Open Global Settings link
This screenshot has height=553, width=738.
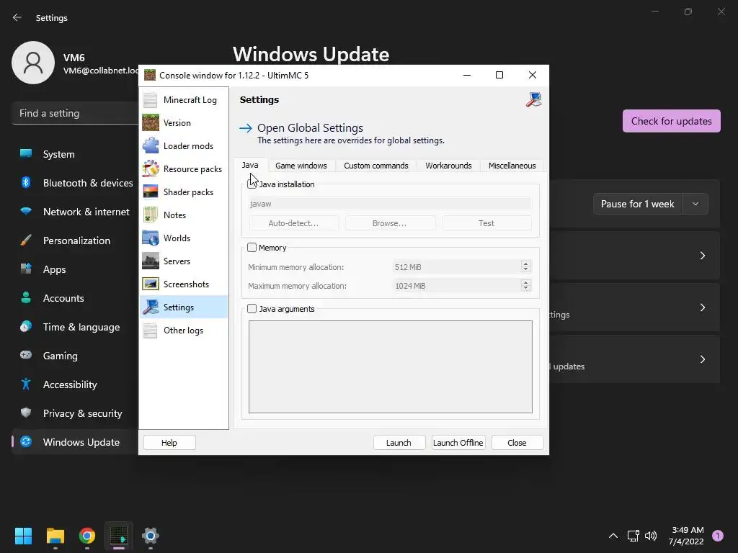pos(310,128)
